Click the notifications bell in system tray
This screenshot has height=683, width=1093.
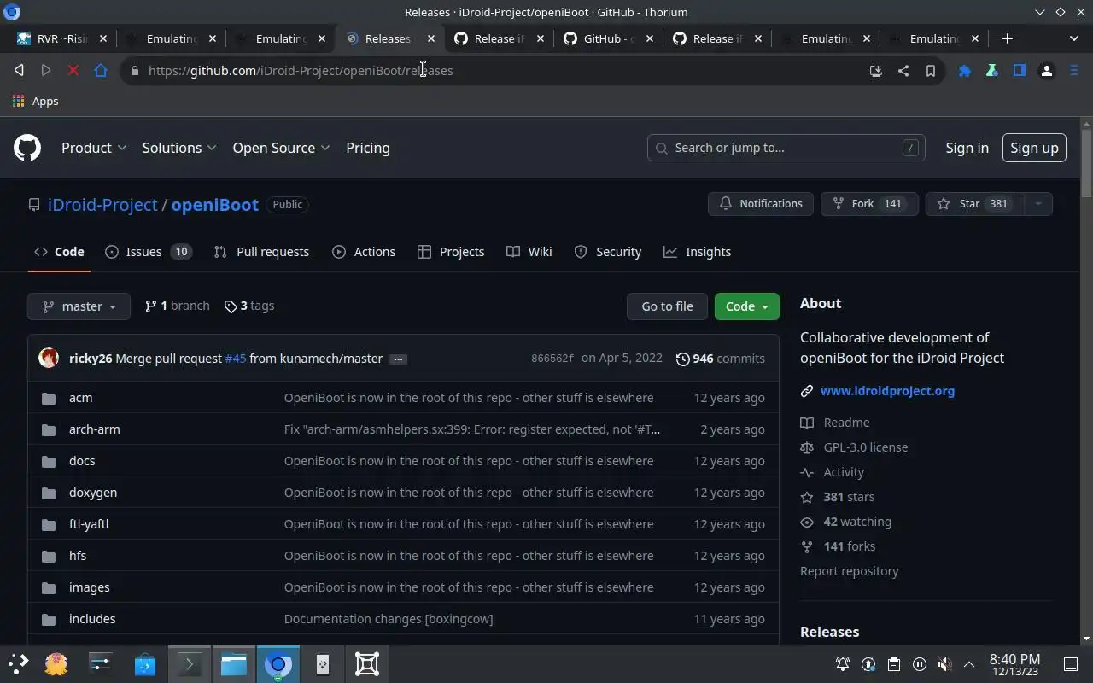tap(843, 664)
